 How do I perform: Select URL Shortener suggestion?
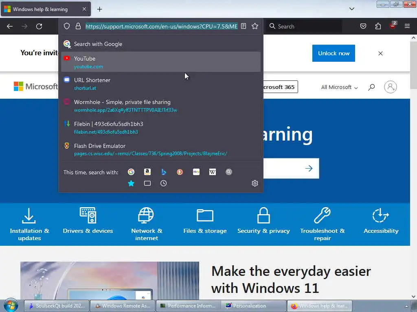(x=160, y=84)
